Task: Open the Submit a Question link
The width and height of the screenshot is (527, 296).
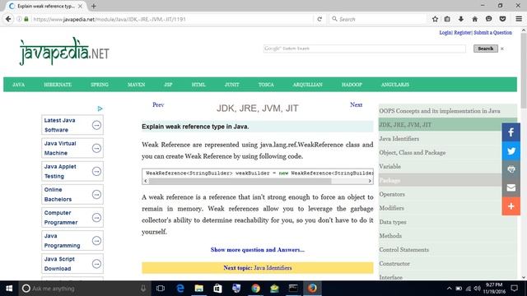Action: [492, 33]
